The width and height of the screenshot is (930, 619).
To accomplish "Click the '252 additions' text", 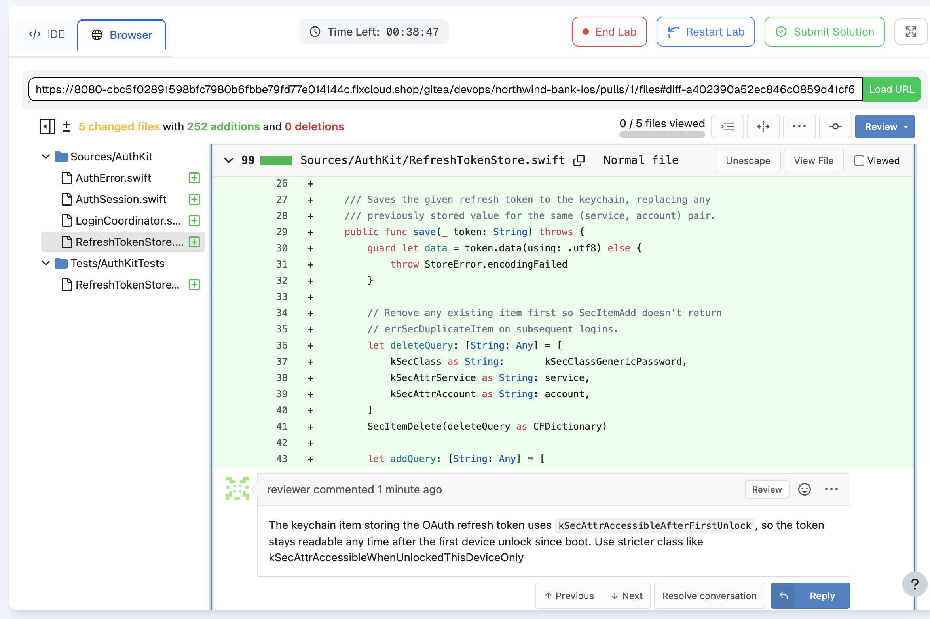I will pyautogui.click(x=223, y=126).
